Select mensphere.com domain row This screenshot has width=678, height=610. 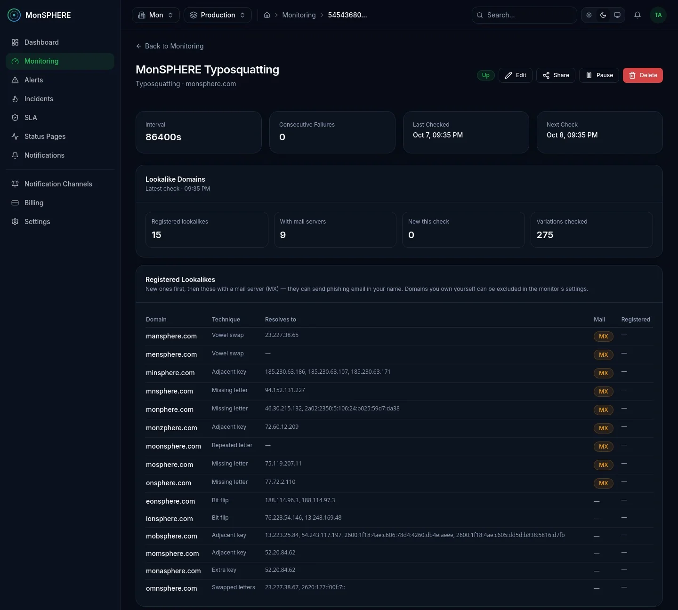(x=399, y=355)
